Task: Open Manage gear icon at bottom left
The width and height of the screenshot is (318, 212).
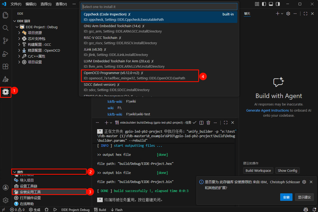Action: pyautogui.click(x=6, y=200)
